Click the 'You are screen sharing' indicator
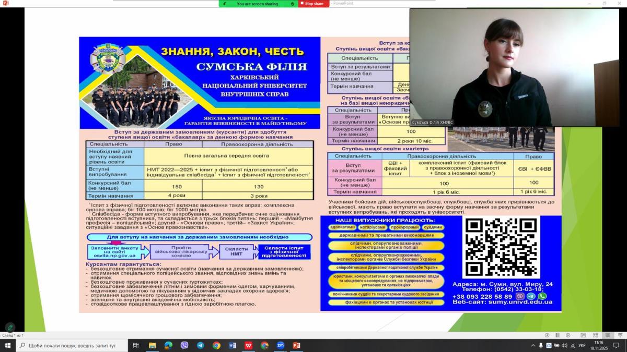 coord(258,4)
